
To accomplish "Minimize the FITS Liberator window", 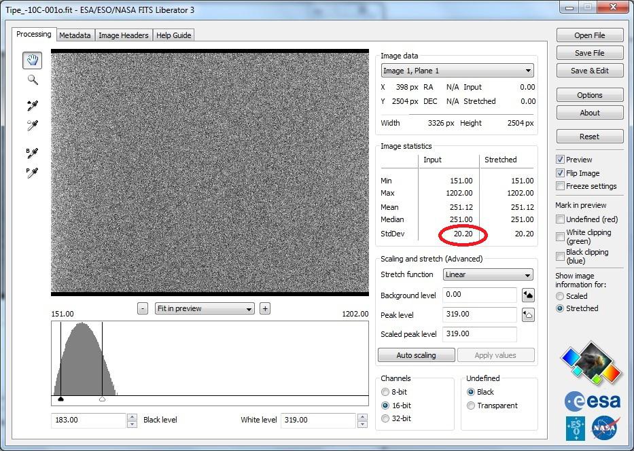I will (571, 7).
